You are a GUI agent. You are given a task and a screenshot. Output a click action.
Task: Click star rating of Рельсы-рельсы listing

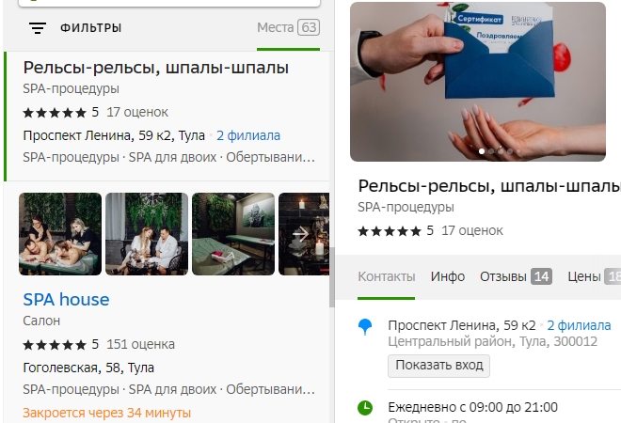click(55, 113)
